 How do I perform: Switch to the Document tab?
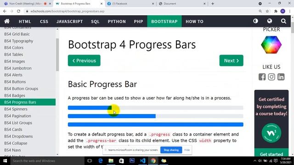[182, 4]
